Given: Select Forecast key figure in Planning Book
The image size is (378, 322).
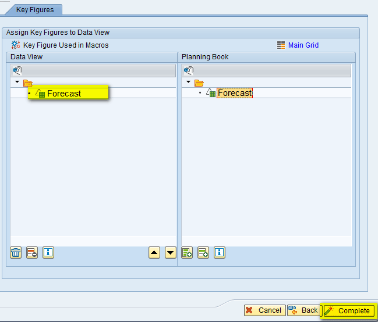Looking at the screenshot, I should [235, 93].
